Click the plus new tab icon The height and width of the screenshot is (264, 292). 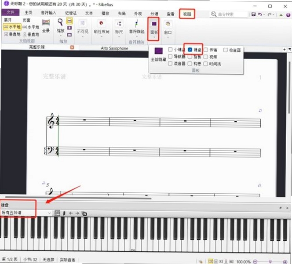[x=285, y=49]
